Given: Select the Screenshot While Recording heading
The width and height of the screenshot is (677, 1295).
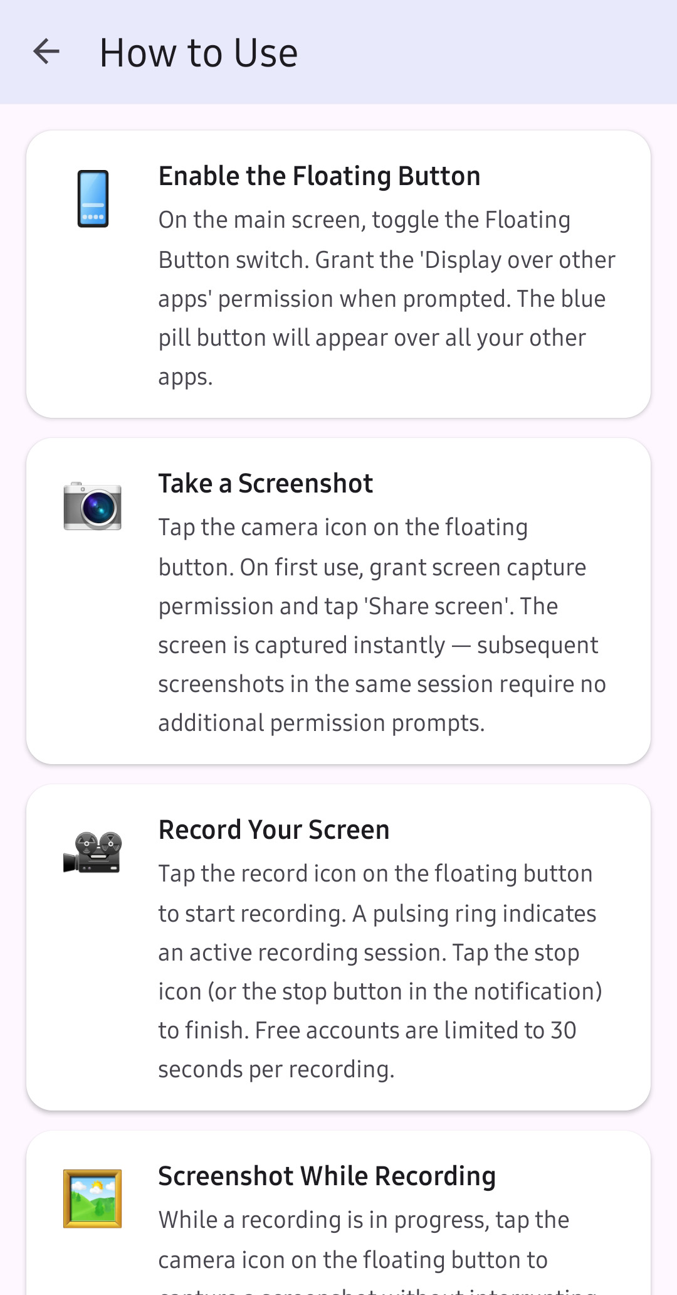Looking at the screenshot, I should click(x=327, y=1176).
